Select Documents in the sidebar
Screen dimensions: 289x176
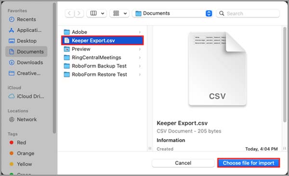(26, 52)
